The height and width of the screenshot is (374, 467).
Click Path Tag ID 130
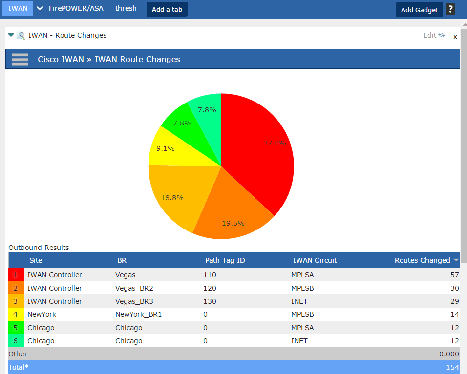pos(210,301)
